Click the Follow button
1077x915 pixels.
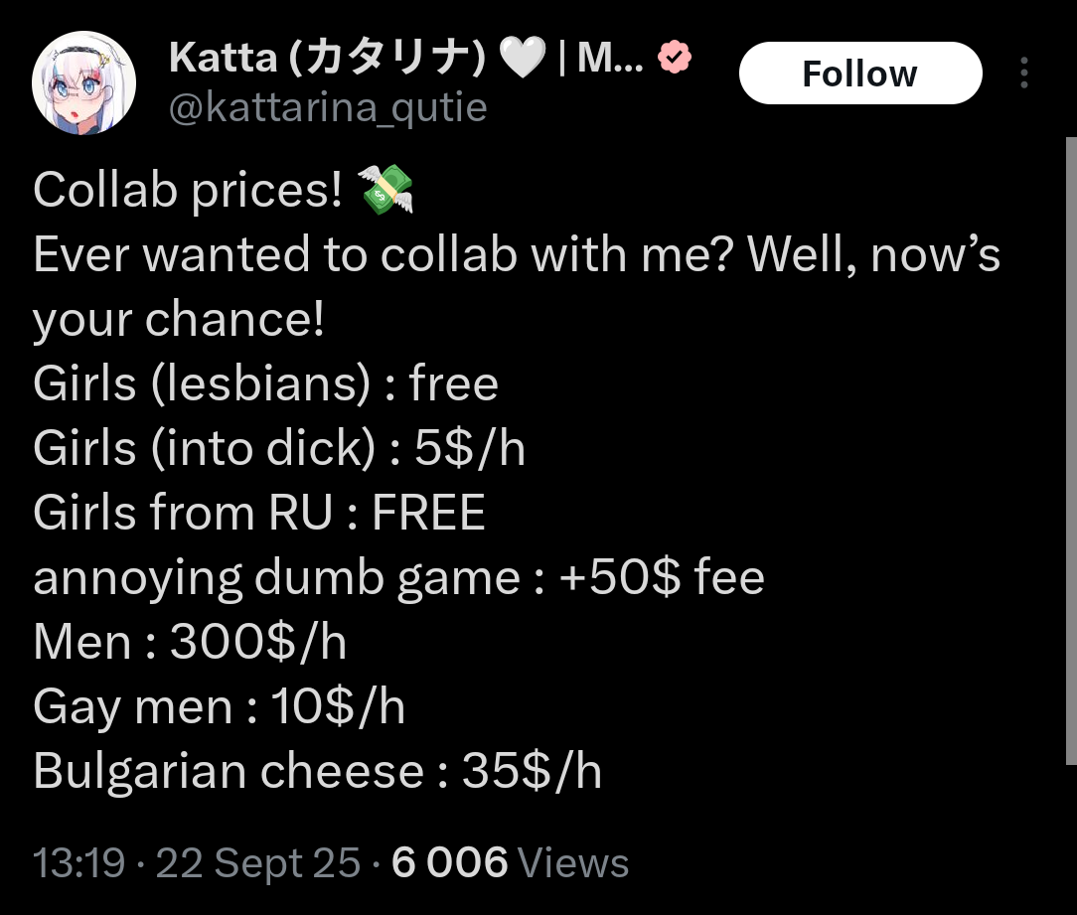click(x=860, y=74)
